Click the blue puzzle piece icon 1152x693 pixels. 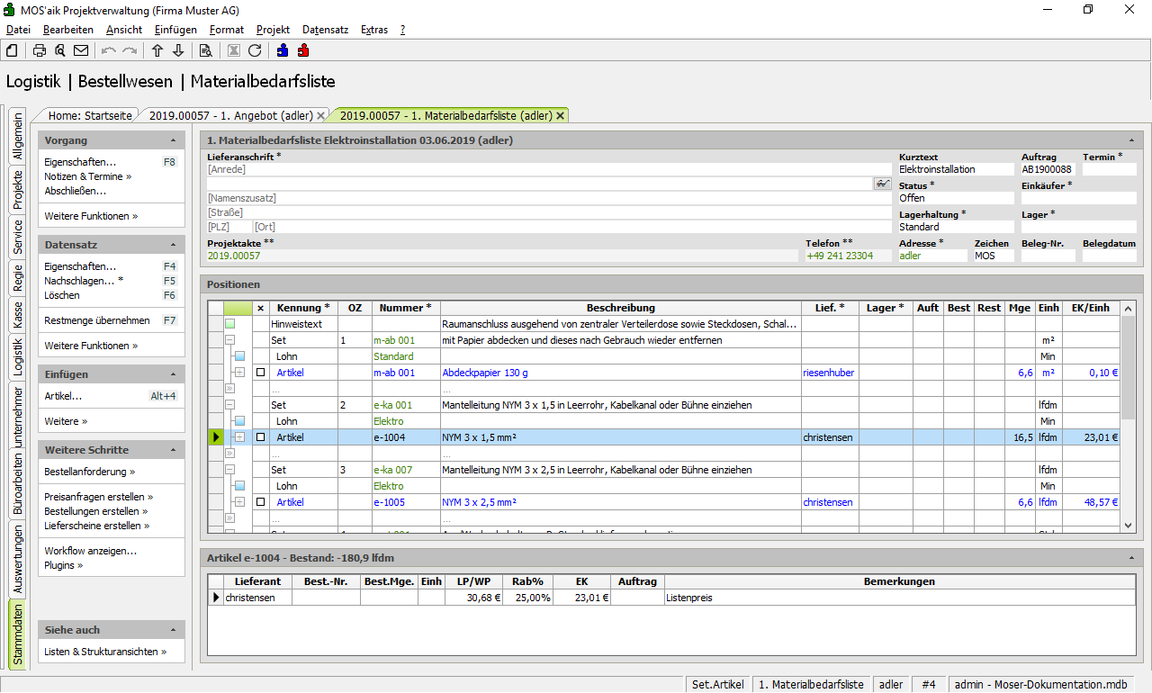pyautogui.click(x=283, y=50)
